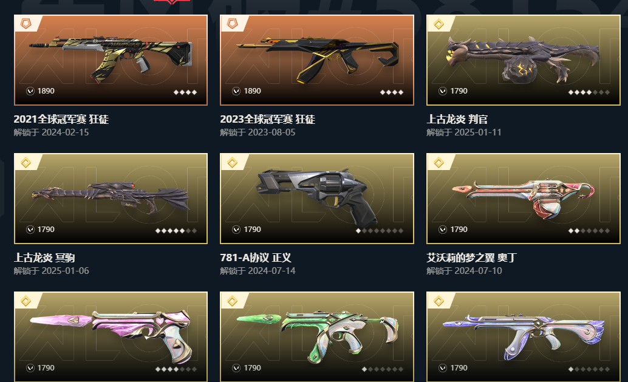Click upgrade level diamonds on 上古龙炎 判官
The height and width of the screenshot is (382, 628).
589,92
